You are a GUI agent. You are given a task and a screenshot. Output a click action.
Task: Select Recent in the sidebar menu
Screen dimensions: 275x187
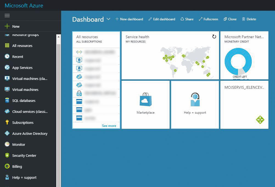(x=18, y=57)
